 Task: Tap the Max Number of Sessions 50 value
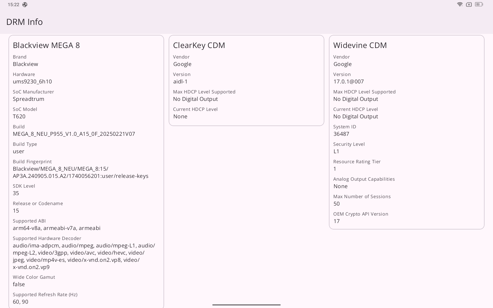pyautogui.click(x=336, y=204)
